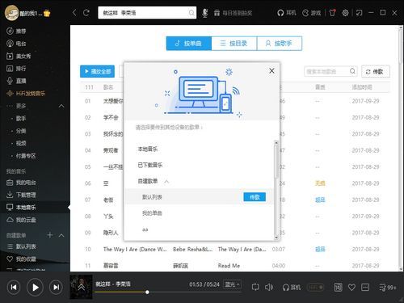This screenshot has height=303, width=404.
Task: Open 每日签到抽奖 daily check-in gift
Action: [233, 13]
